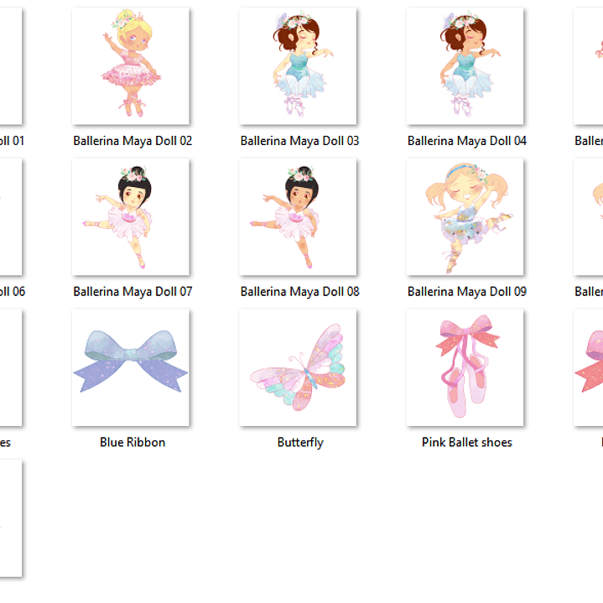Viewport: 603px width, 603px height.
Task: Select the Blue Ribbon bow thumbnail
Action: click(131, 367)
